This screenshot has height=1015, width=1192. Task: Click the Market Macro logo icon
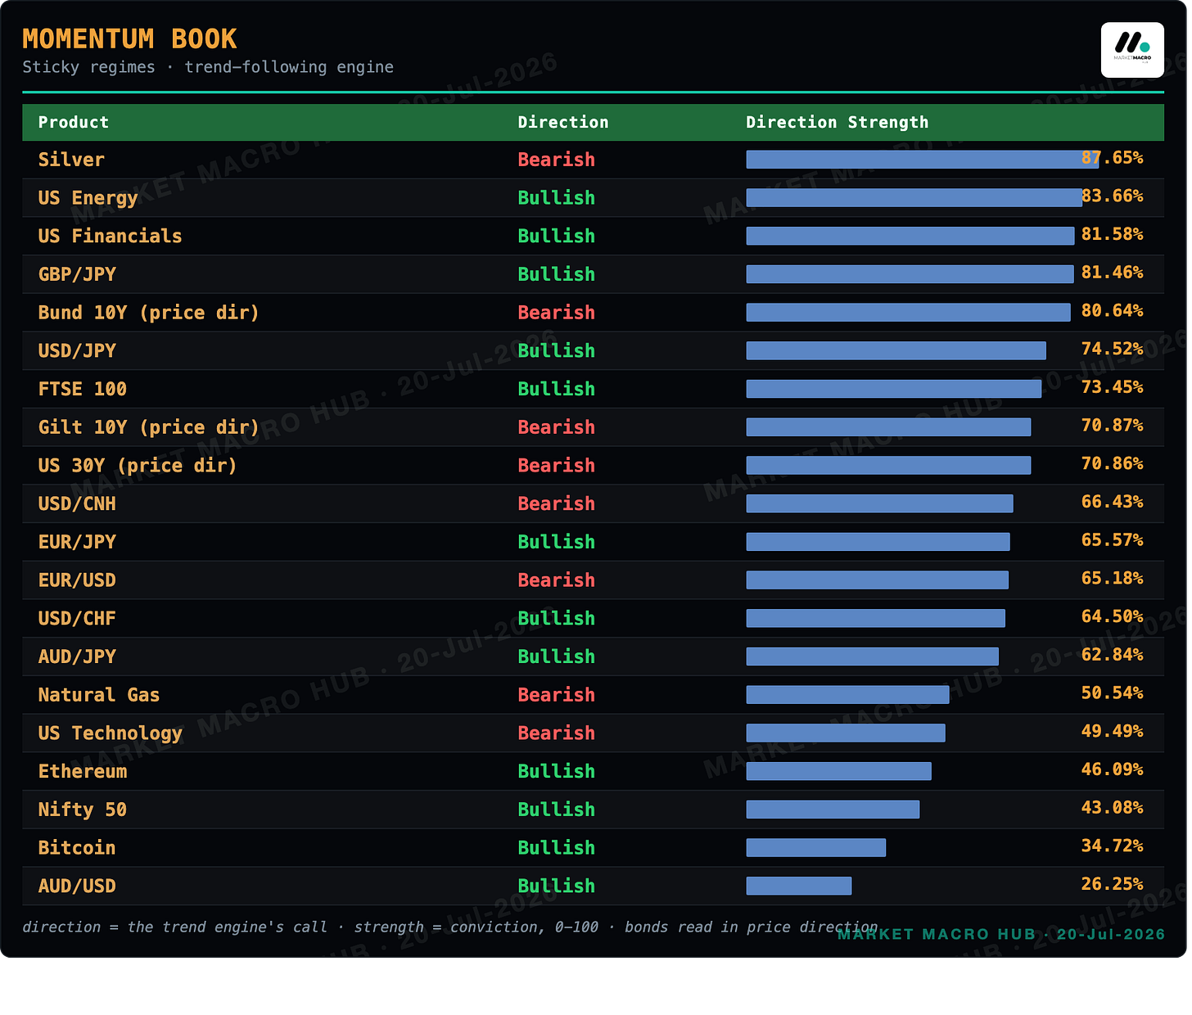click(x=1132, y=50)
